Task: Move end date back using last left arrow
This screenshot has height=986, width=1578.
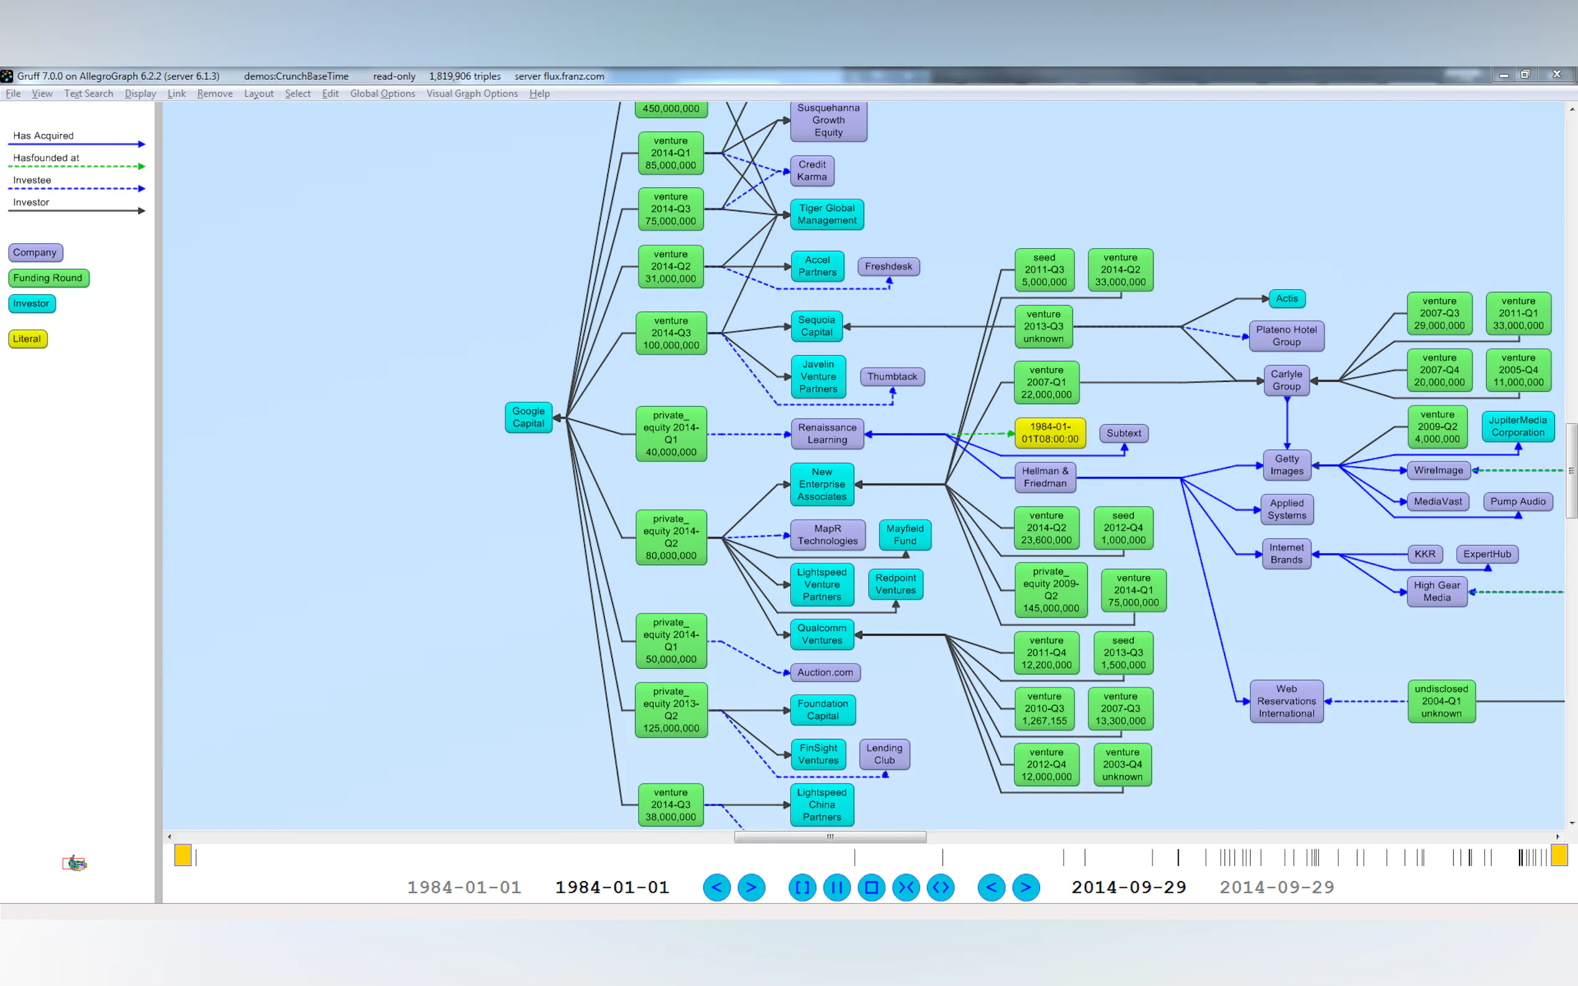Action: click(x=991, y=887)
